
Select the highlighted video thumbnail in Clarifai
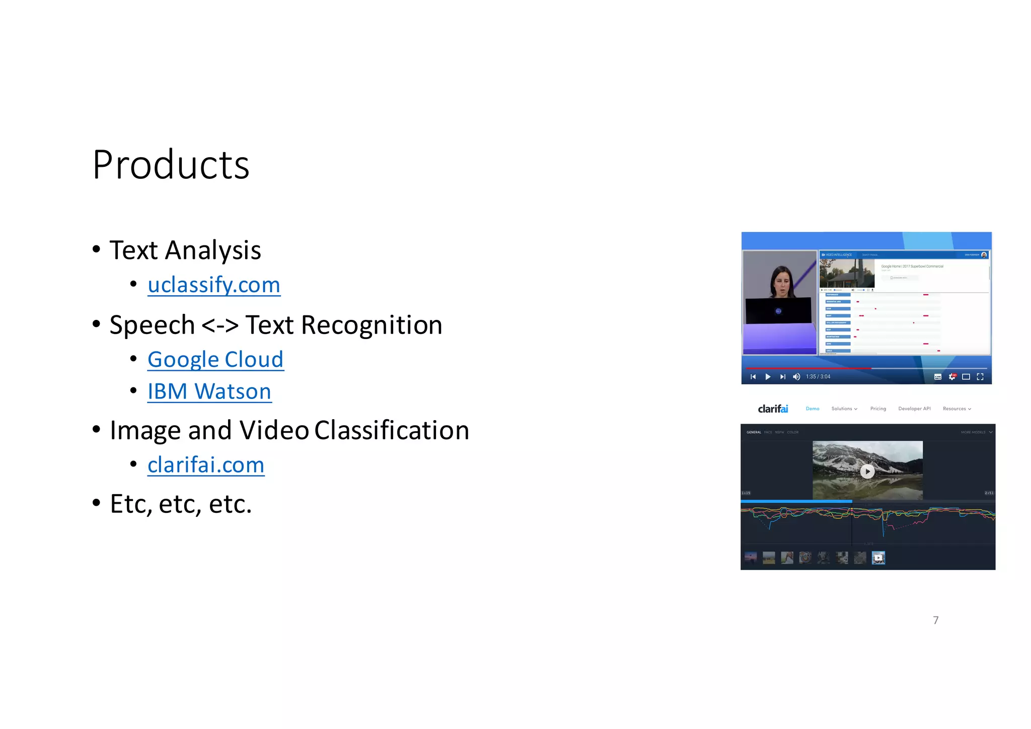[x=878, y=558]
